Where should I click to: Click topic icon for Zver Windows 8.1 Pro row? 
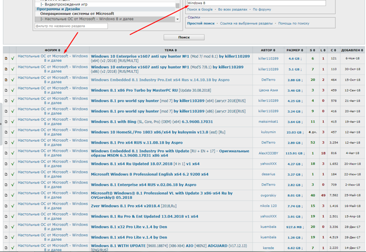[x=6, y=206]
